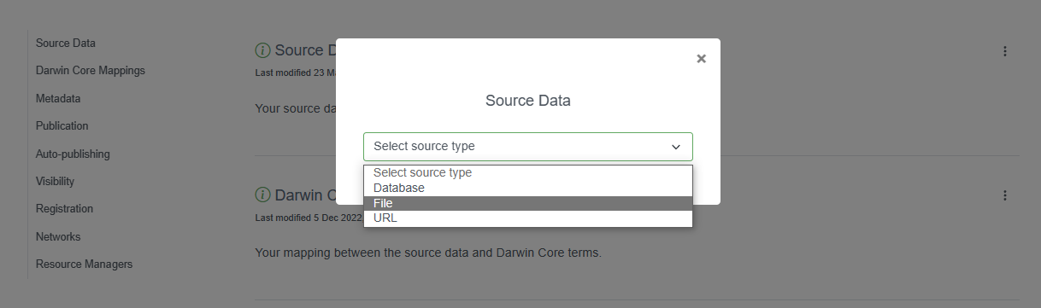Viewport: 1041px width, 308px height.
Task: Choose the Database option in the list
Action: (527, 188)
